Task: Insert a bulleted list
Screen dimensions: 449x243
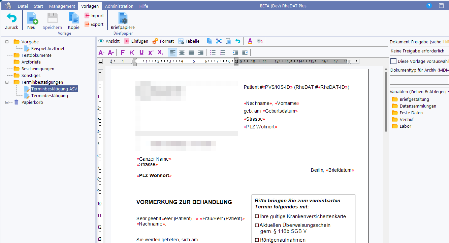Action: click(213, 52)
